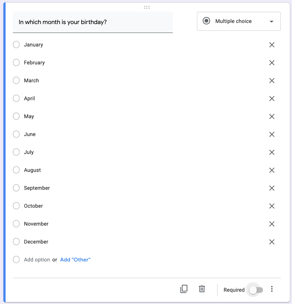292x304 pixels.
Task: Edit the question title field
Action: (x=93, y=22)
